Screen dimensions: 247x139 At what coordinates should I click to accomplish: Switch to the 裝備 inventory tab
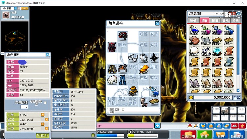(x=193, y=21)
